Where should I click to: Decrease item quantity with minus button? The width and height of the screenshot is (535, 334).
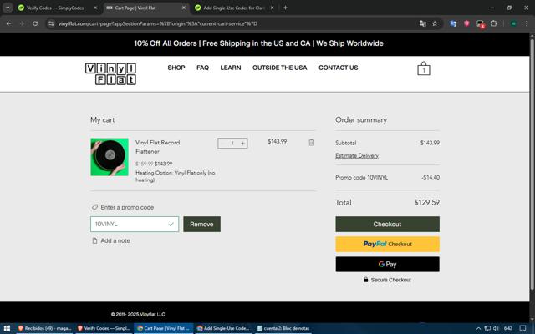click(x=222, y=143)
